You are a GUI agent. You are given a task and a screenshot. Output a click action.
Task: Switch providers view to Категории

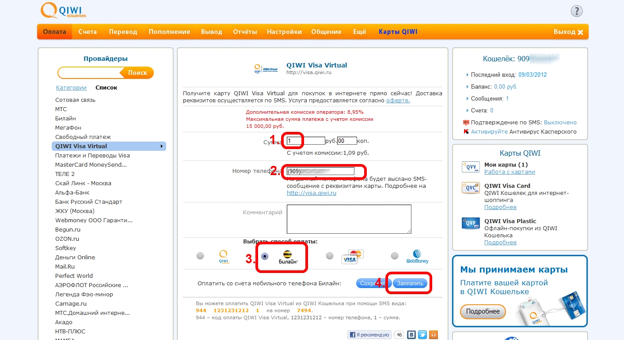click(71, 88)
